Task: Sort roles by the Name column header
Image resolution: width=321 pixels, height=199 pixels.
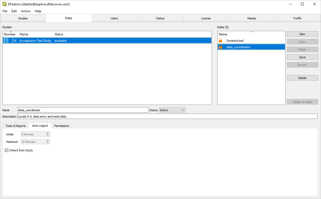Action: click(223, 34)
